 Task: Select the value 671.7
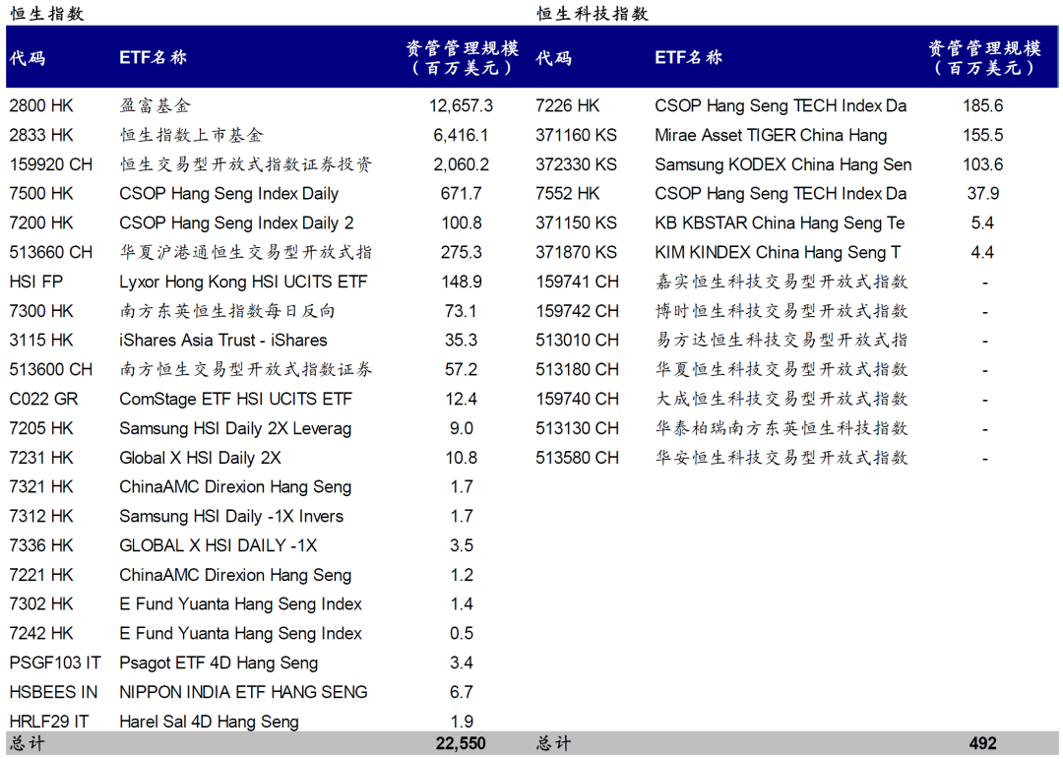point(461,193)
